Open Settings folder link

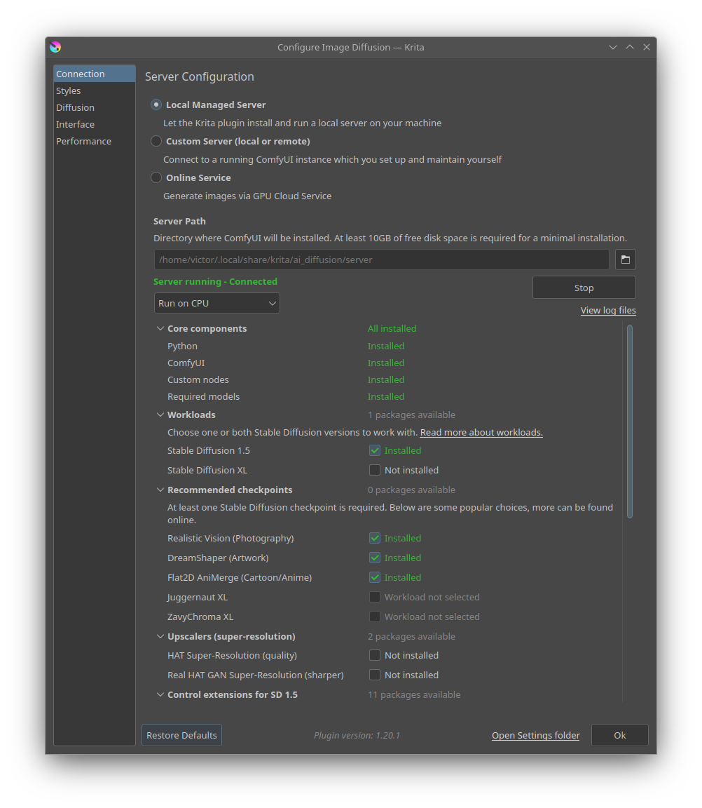pos(535,735)
